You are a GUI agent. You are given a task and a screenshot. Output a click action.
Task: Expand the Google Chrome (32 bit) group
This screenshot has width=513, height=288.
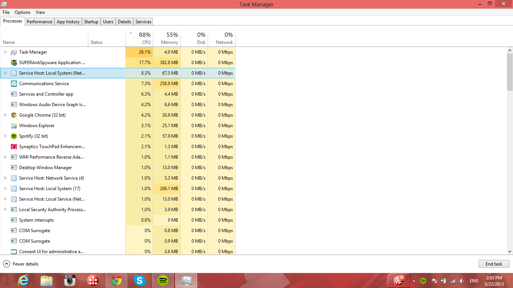click(5, 115)
